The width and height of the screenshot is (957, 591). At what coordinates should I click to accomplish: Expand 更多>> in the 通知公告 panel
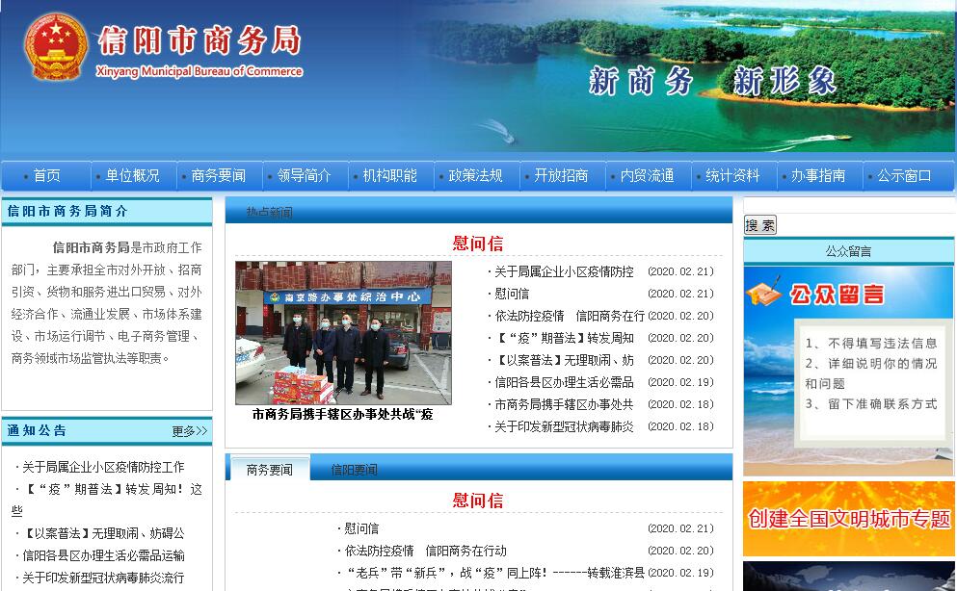tap(189, 431)
